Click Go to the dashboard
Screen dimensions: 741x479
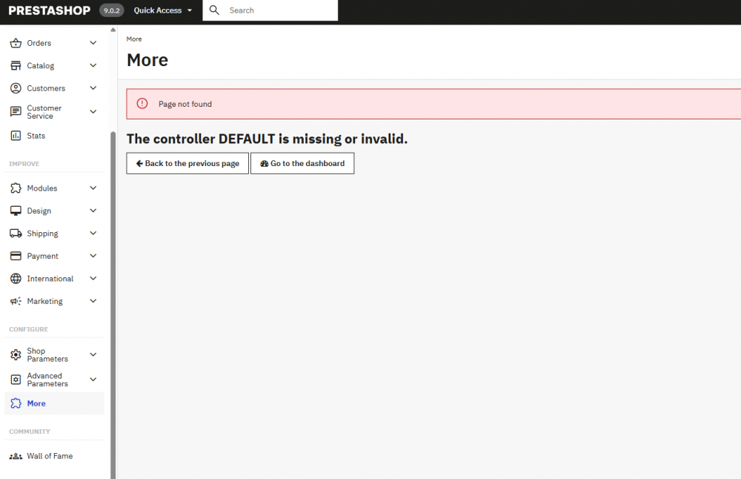(x=302, y=163)
